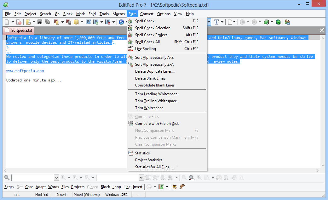Open the www.softpedia.com hyperlink
The width and height of the screenshot is (328, 200).
click(25, 71)
